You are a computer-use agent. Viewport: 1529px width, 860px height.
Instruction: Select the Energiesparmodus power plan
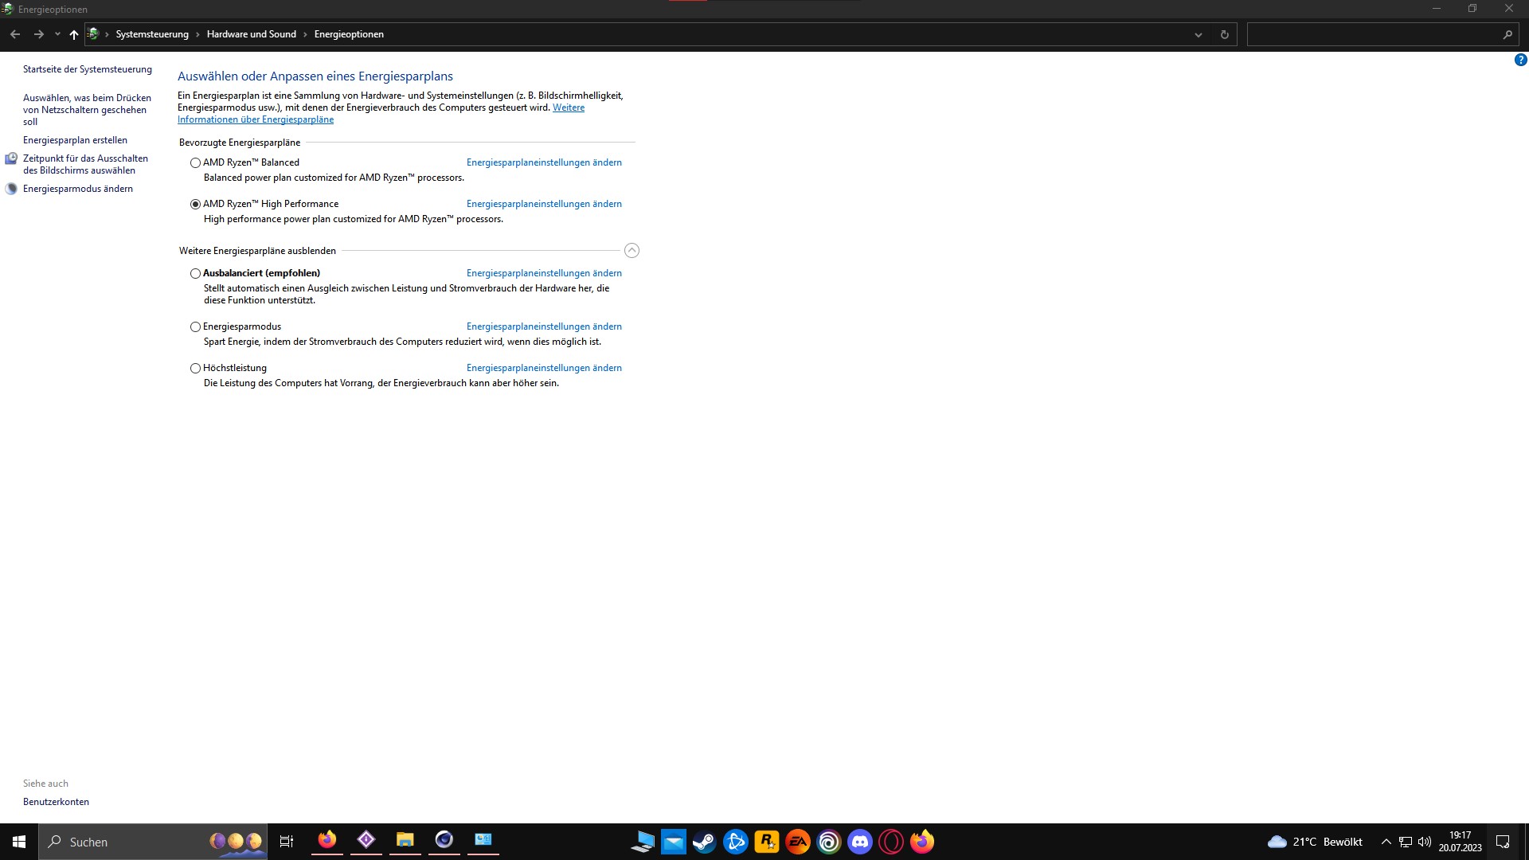click(x=195, y=326)
